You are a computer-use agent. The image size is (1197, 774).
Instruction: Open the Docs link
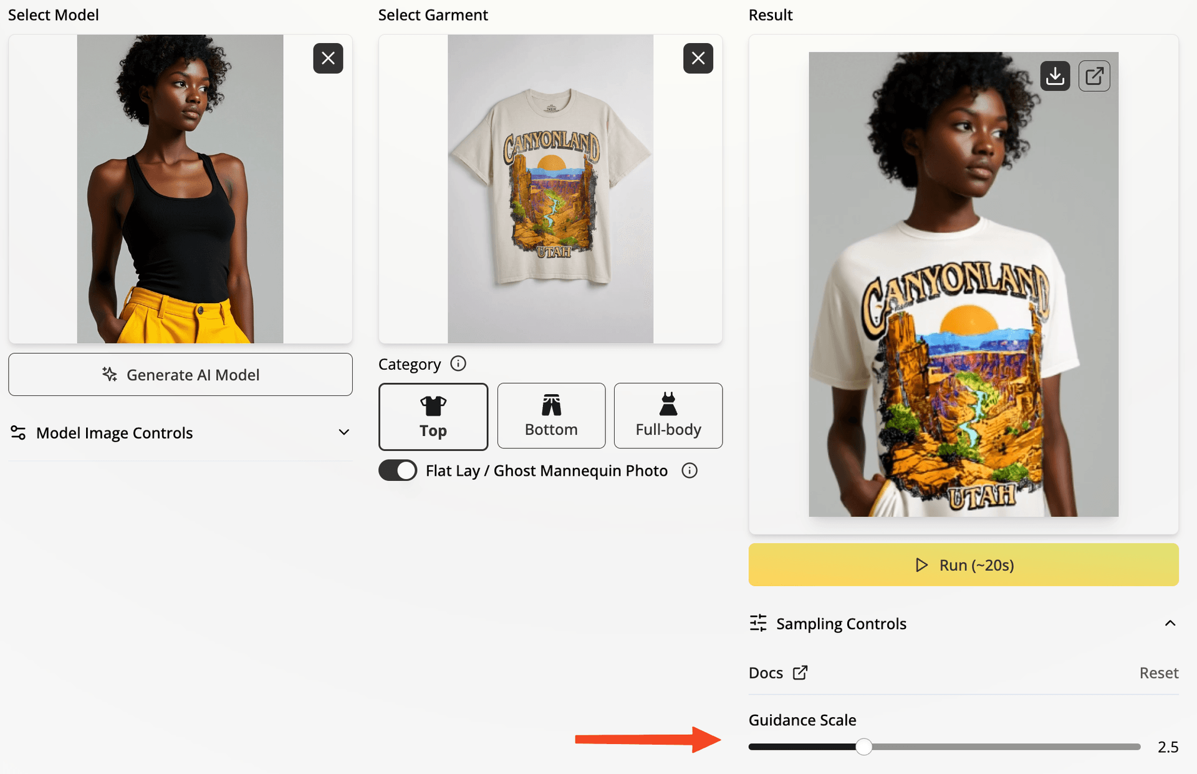[766, 673]
